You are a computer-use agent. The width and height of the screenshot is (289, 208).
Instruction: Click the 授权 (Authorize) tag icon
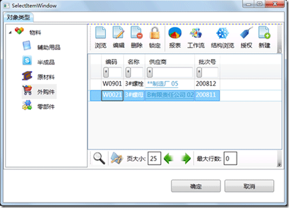click(246, 33)
